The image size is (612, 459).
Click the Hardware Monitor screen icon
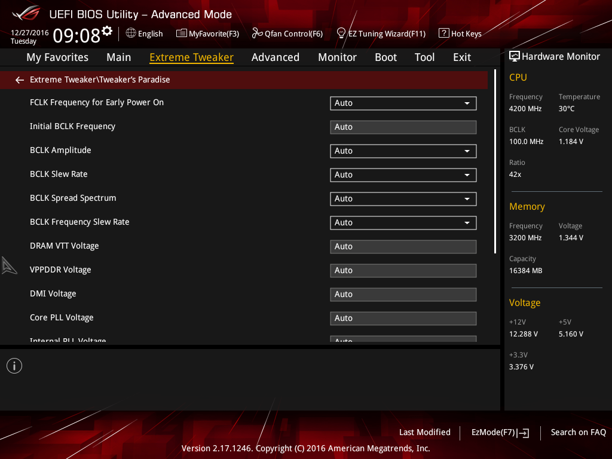coord(515,57)
